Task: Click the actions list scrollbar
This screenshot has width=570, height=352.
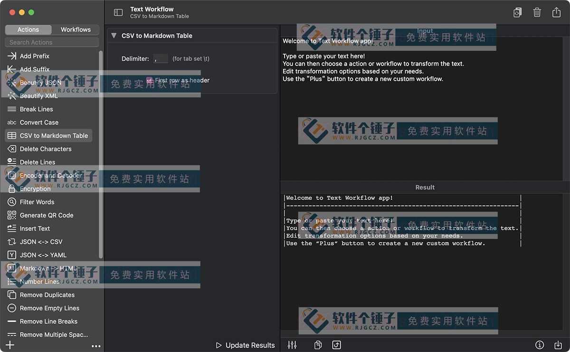Action: click(x=101, y=154)
